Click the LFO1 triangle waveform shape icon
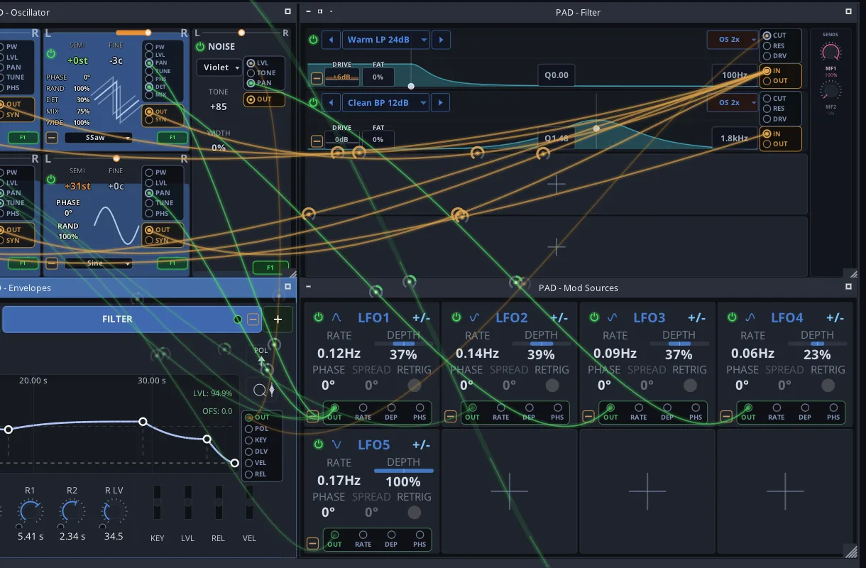 (336, 317)
